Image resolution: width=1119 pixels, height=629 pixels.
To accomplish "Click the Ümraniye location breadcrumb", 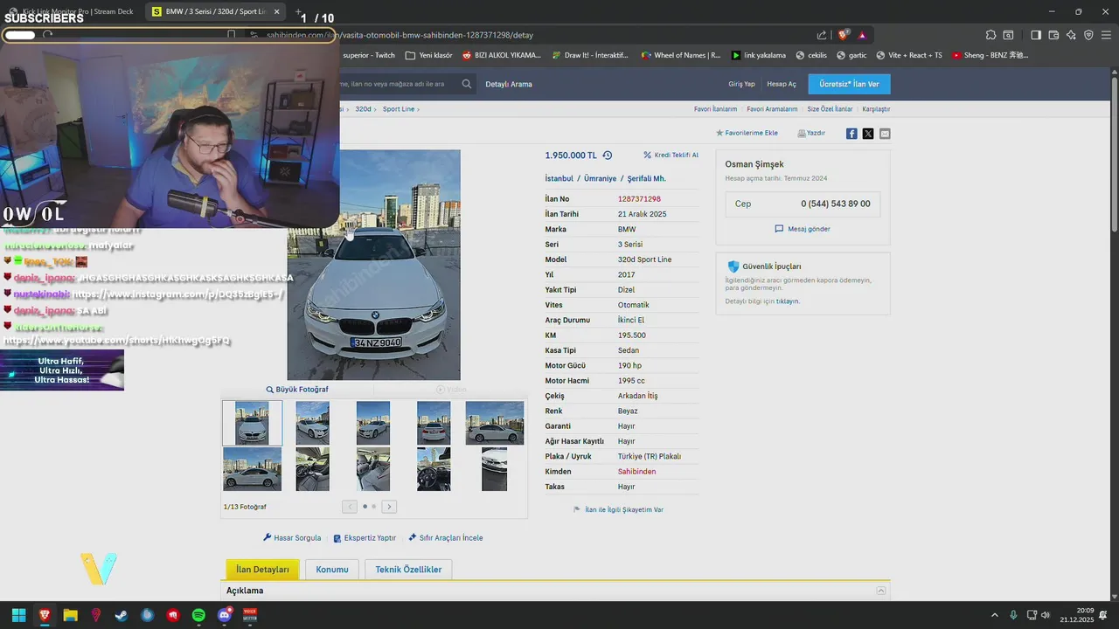I will pyautogui.click(x=602, y=178).
